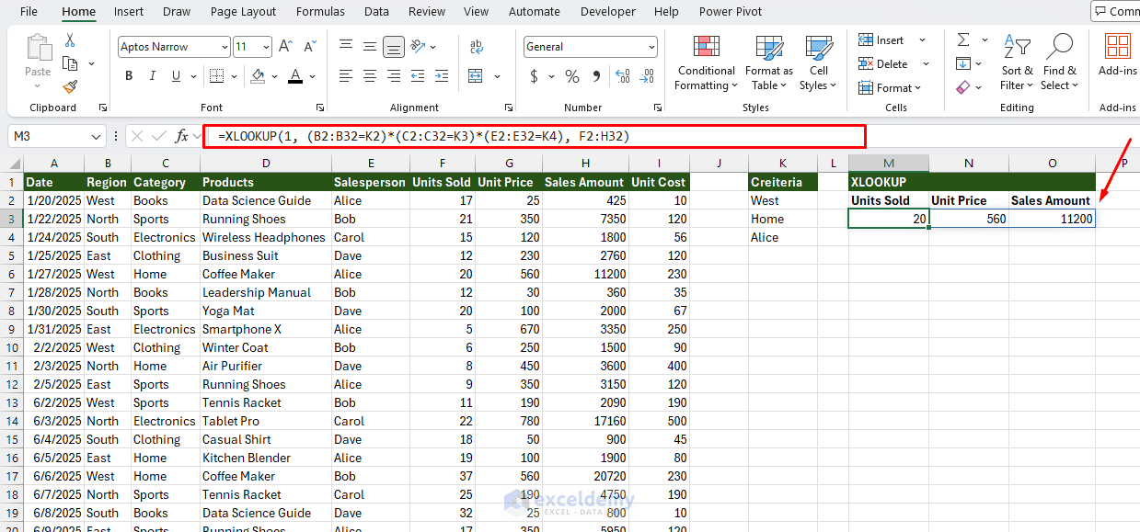Image resolution: width=1140 pixels, height=532 pixels.
Task: Open the Font dialog launcher
Action: pyautogui.click(x=320, y=108)
